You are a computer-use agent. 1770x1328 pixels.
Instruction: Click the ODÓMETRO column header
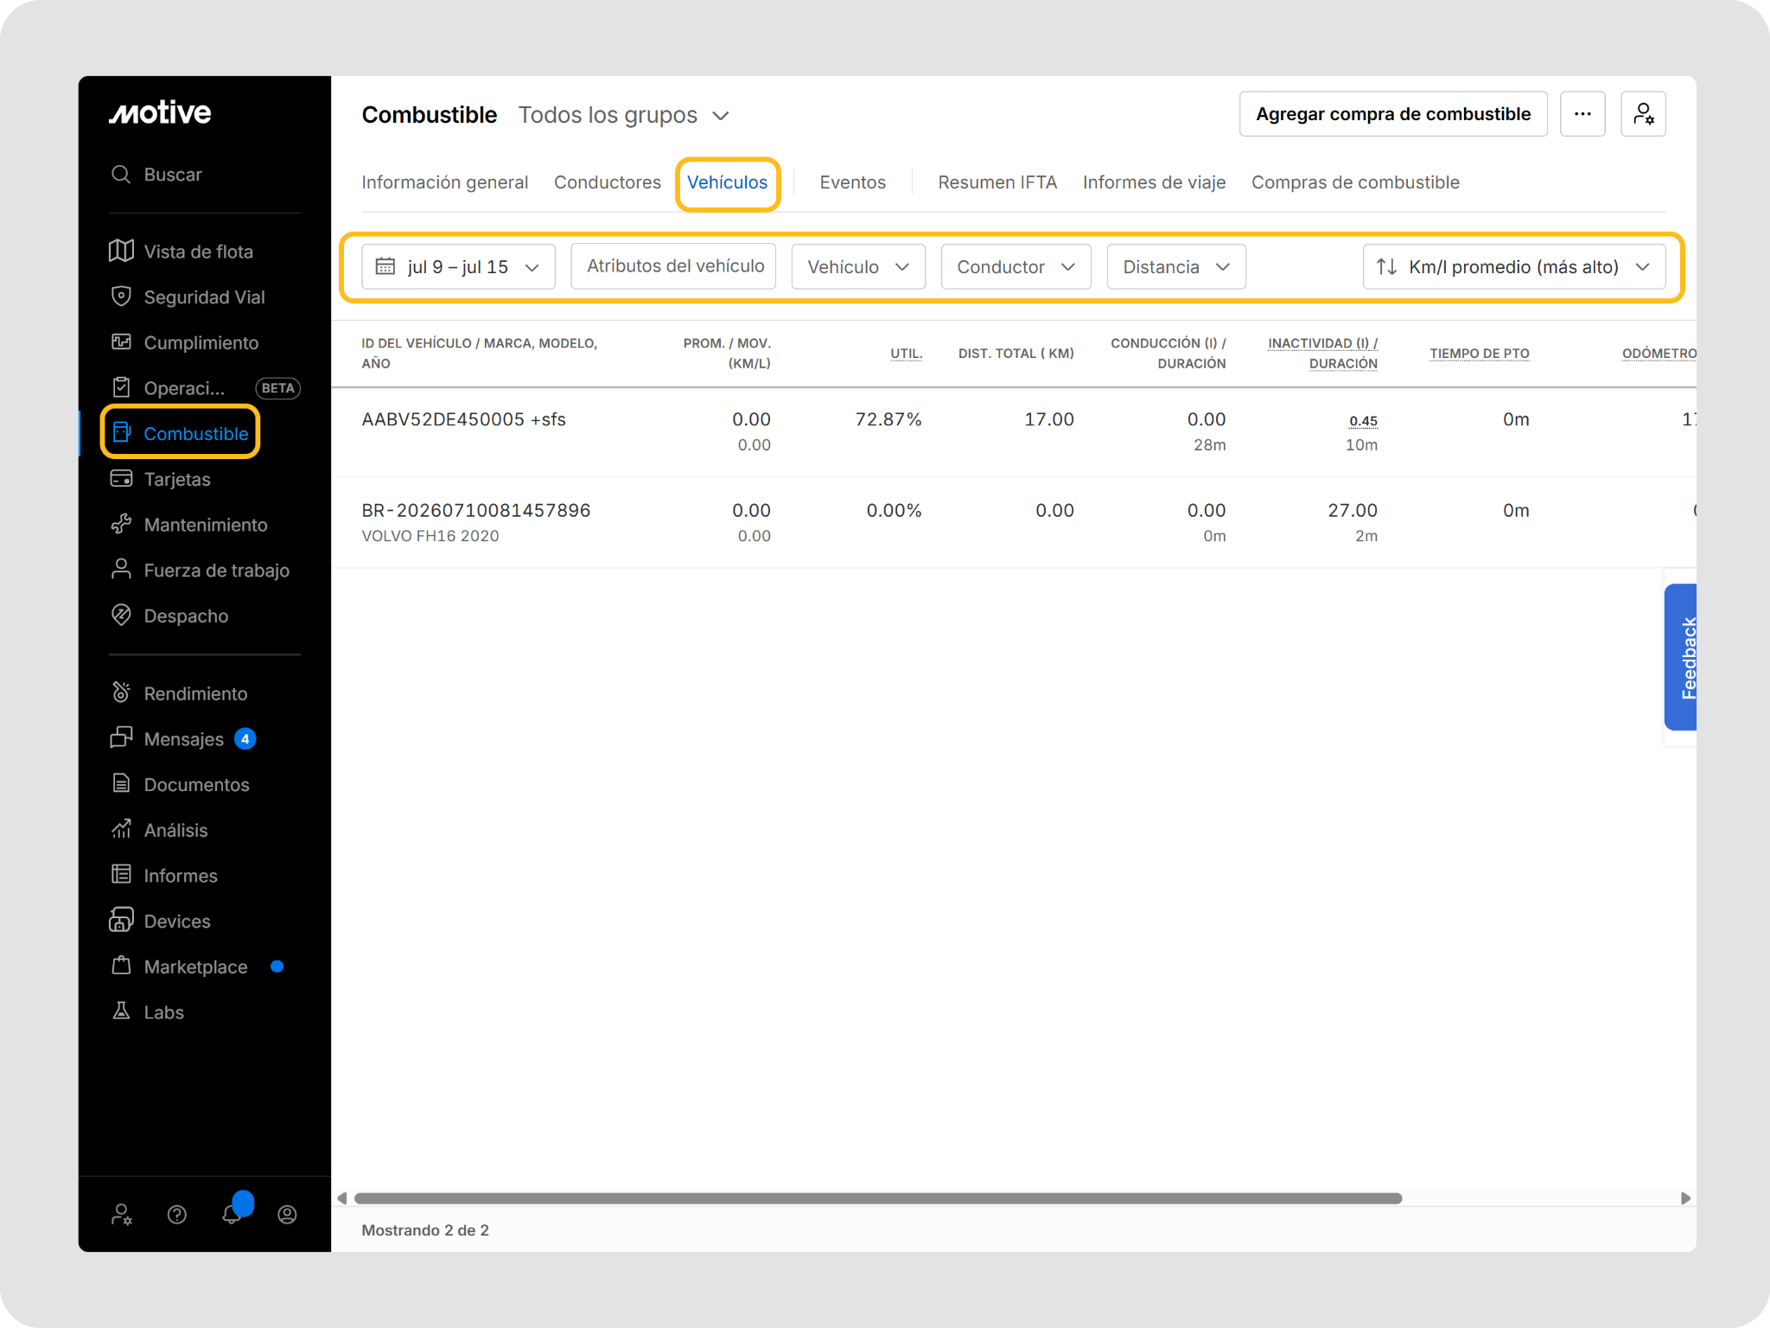pyautogui.click(x=1659, y=354)
